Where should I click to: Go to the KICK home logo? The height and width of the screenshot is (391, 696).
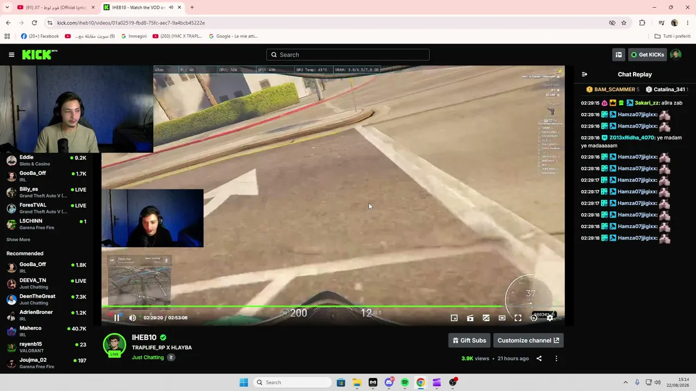[x=39, y=54]
